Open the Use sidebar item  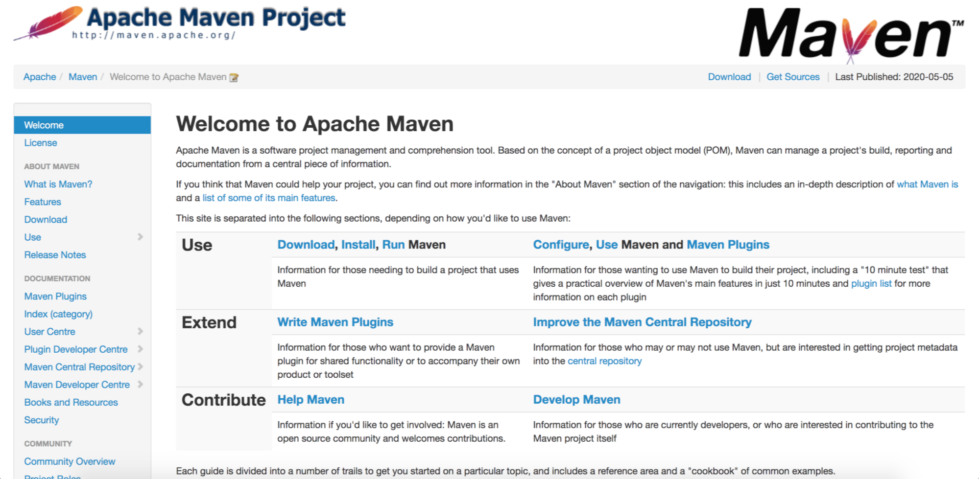point(33,237)
